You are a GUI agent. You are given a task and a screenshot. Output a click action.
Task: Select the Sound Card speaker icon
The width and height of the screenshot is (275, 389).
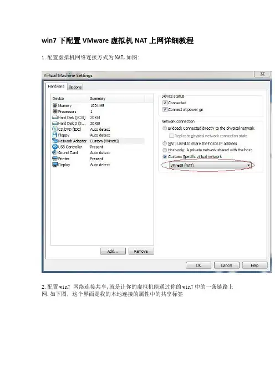pos(55,152)
